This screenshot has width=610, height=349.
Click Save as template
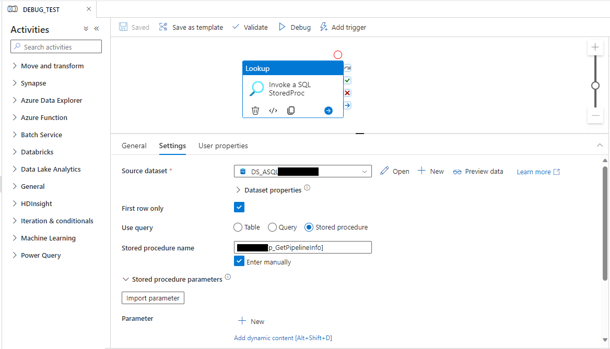click(191, 27)
